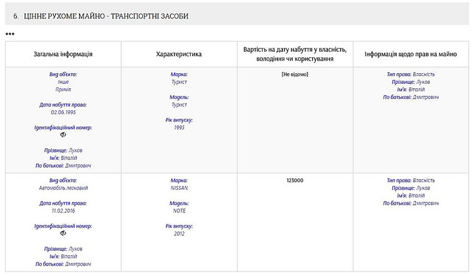Image resolution: width=474 pixels, height=276 pixels.
Task: Select the NOTE model text
Action: point(179,211)
